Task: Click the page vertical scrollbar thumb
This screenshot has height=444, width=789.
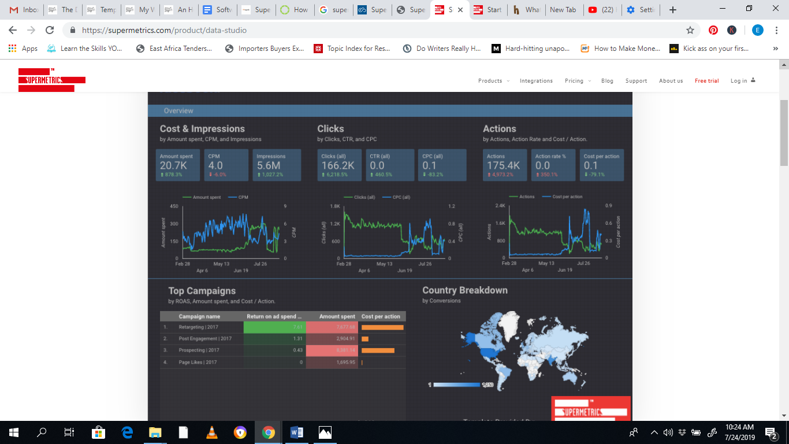Action: coord(784,133)
